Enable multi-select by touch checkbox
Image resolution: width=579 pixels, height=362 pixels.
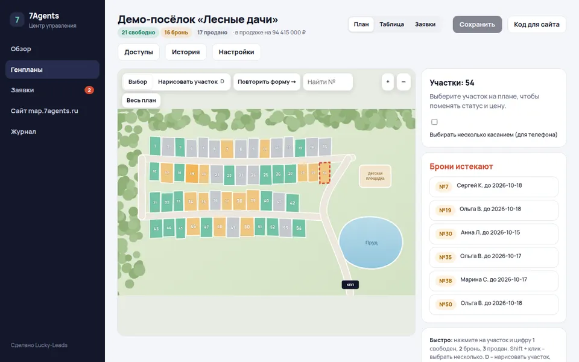[x=434, y=122]
